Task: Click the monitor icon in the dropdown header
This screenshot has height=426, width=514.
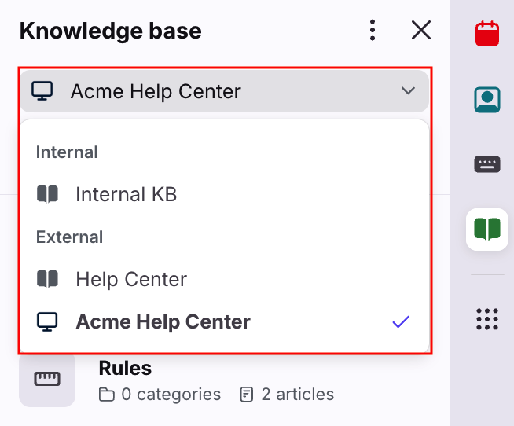Action: click(42, 91)
